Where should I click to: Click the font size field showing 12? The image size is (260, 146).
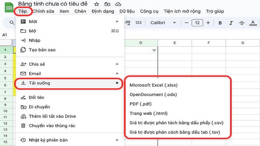point(197,23)
